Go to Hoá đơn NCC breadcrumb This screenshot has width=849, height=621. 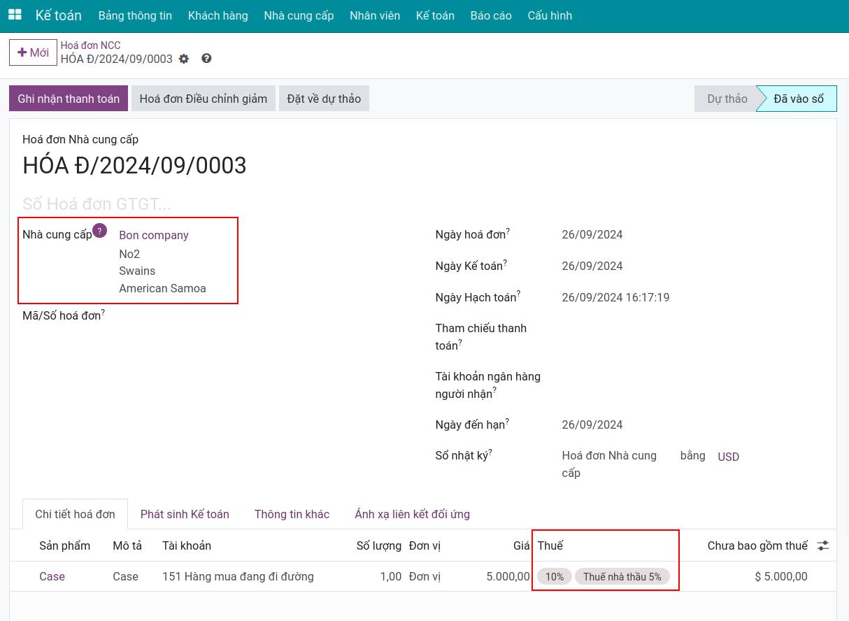(90, 45)
